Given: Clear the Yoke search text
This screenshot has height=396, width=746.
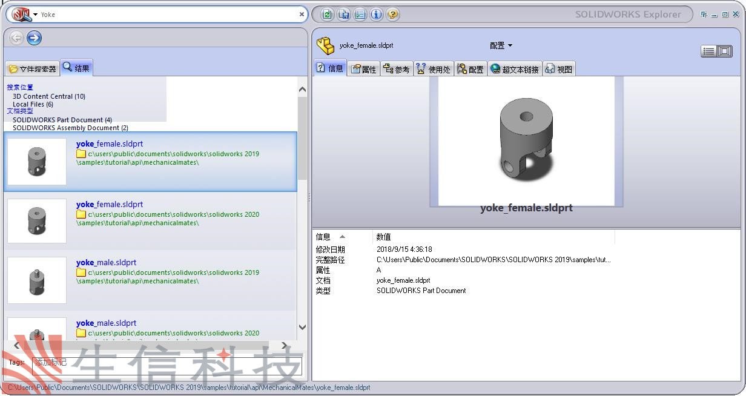Looking at the screenshot, I should point(302,14).
